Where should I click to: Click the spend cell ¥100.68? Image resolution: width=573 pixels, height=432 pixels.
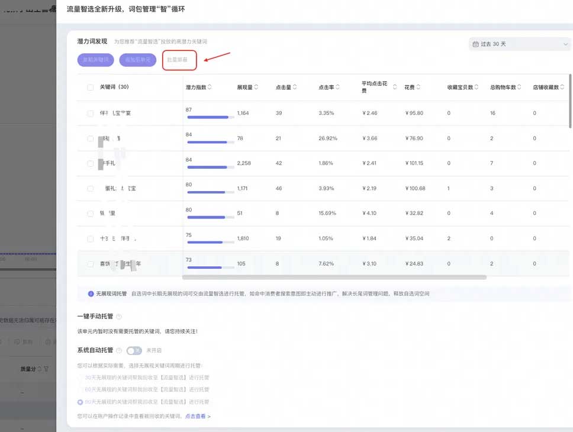(415, 189)
